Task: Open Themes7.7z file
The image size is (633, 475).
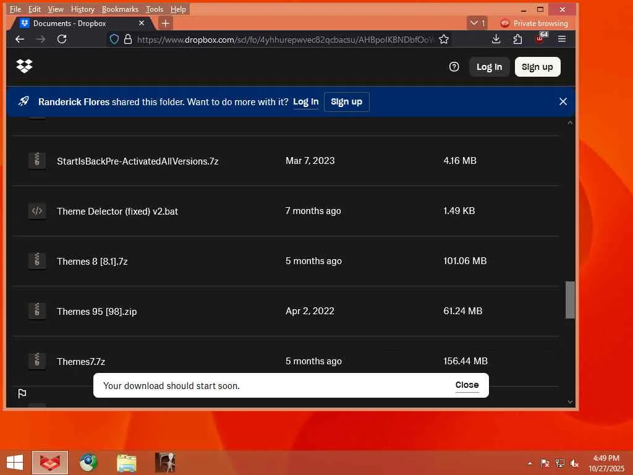Action: [81, 361]
